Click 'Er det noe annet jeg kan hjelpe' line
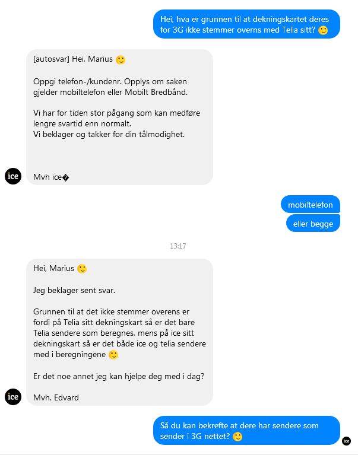 [x=119, y=376]
